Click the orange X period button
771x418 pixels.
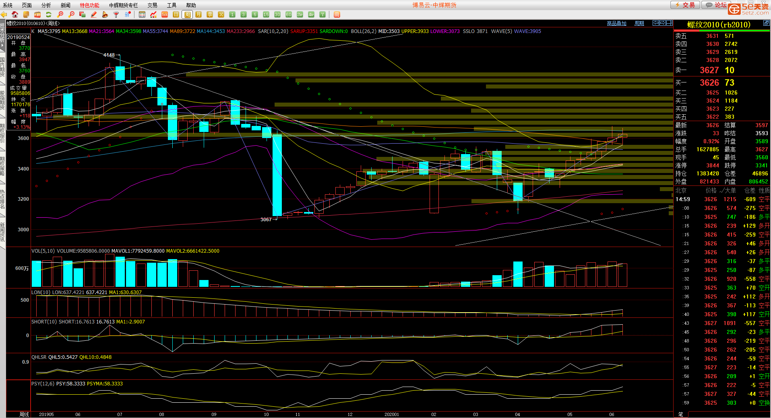[x=221, y=14]
